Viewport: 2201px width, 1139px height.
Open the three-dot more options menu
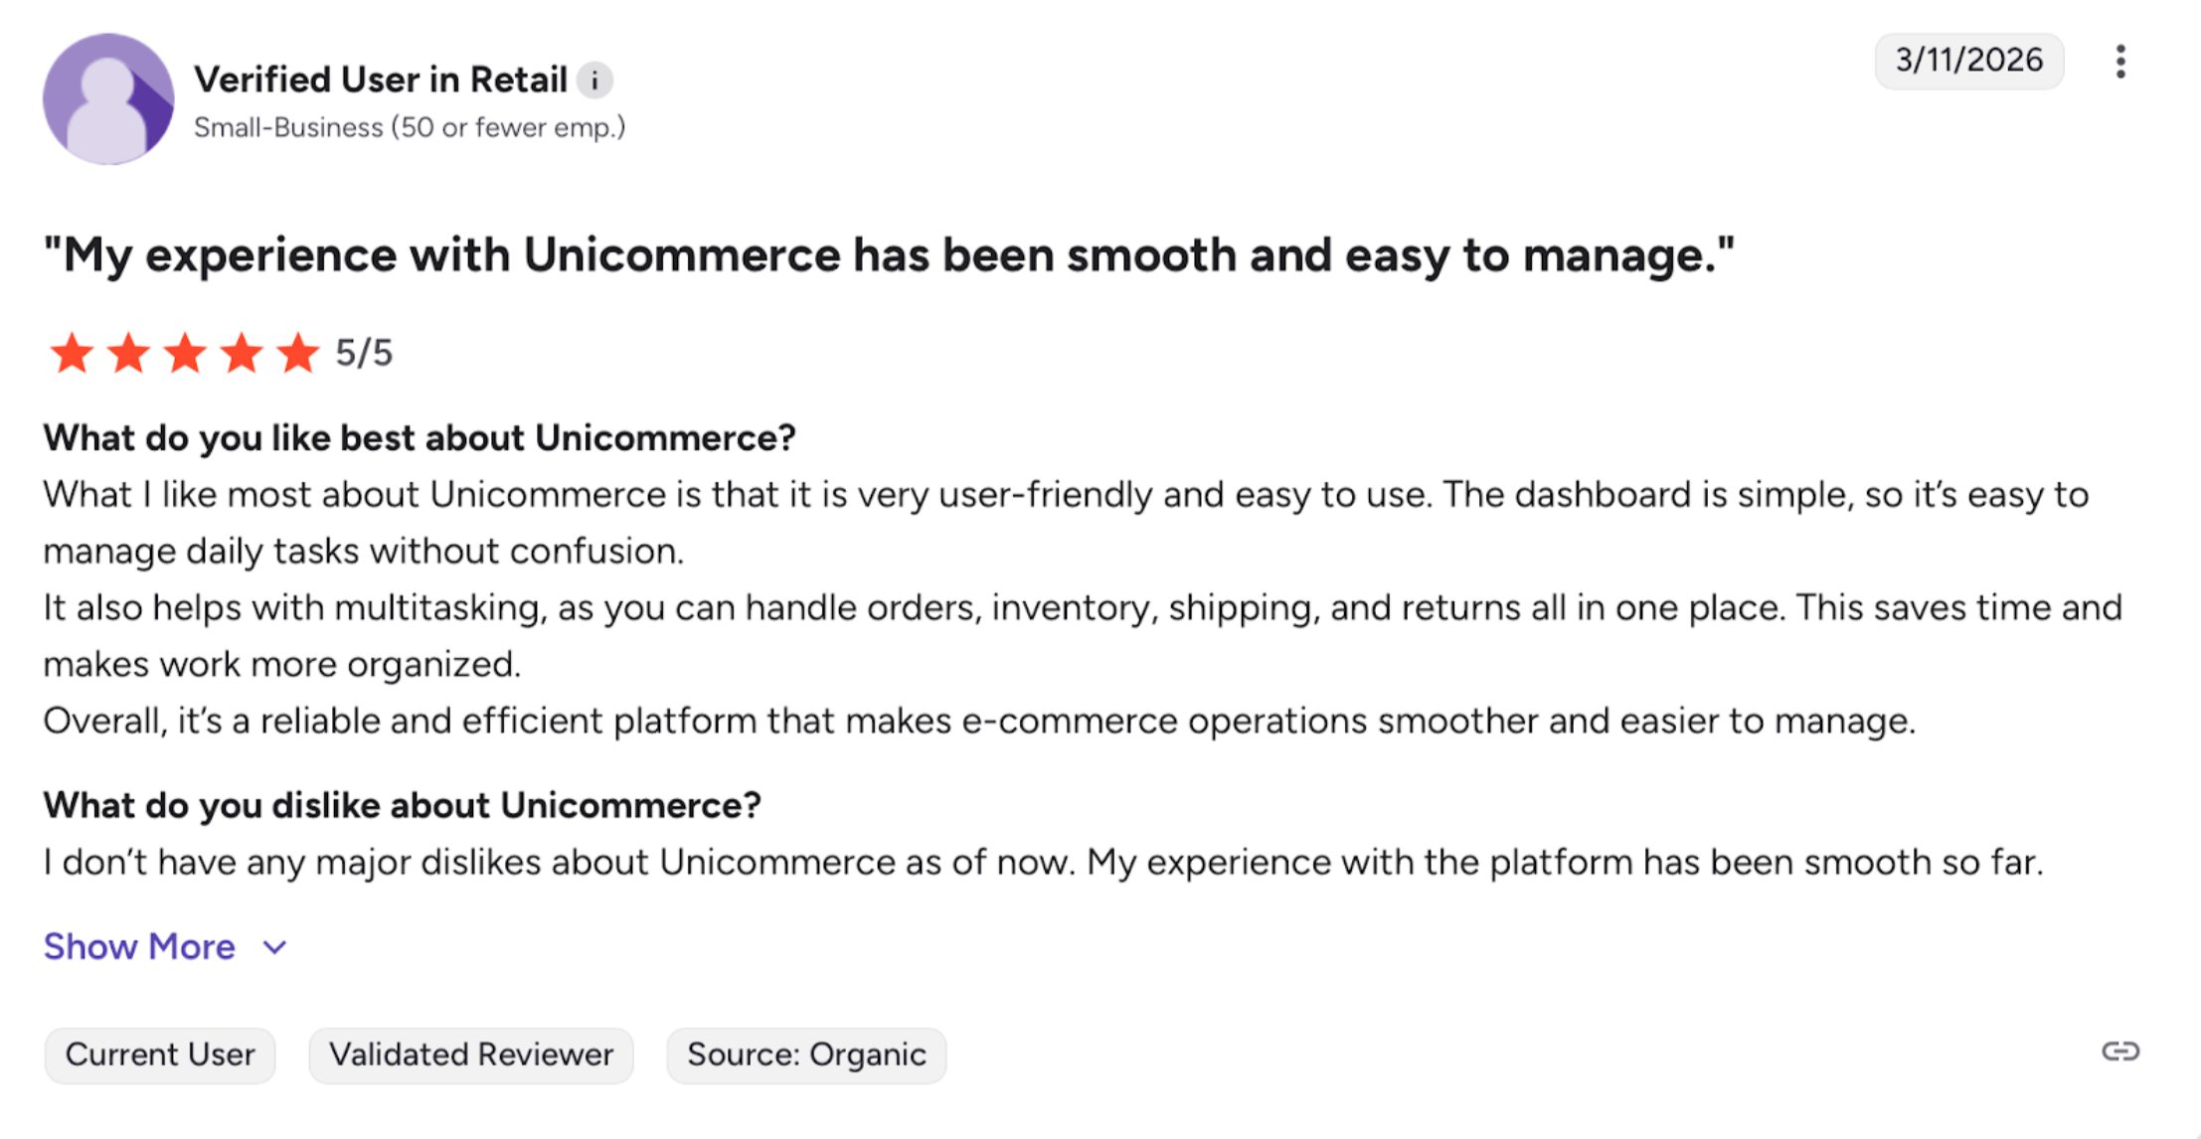pos(2120,62)
